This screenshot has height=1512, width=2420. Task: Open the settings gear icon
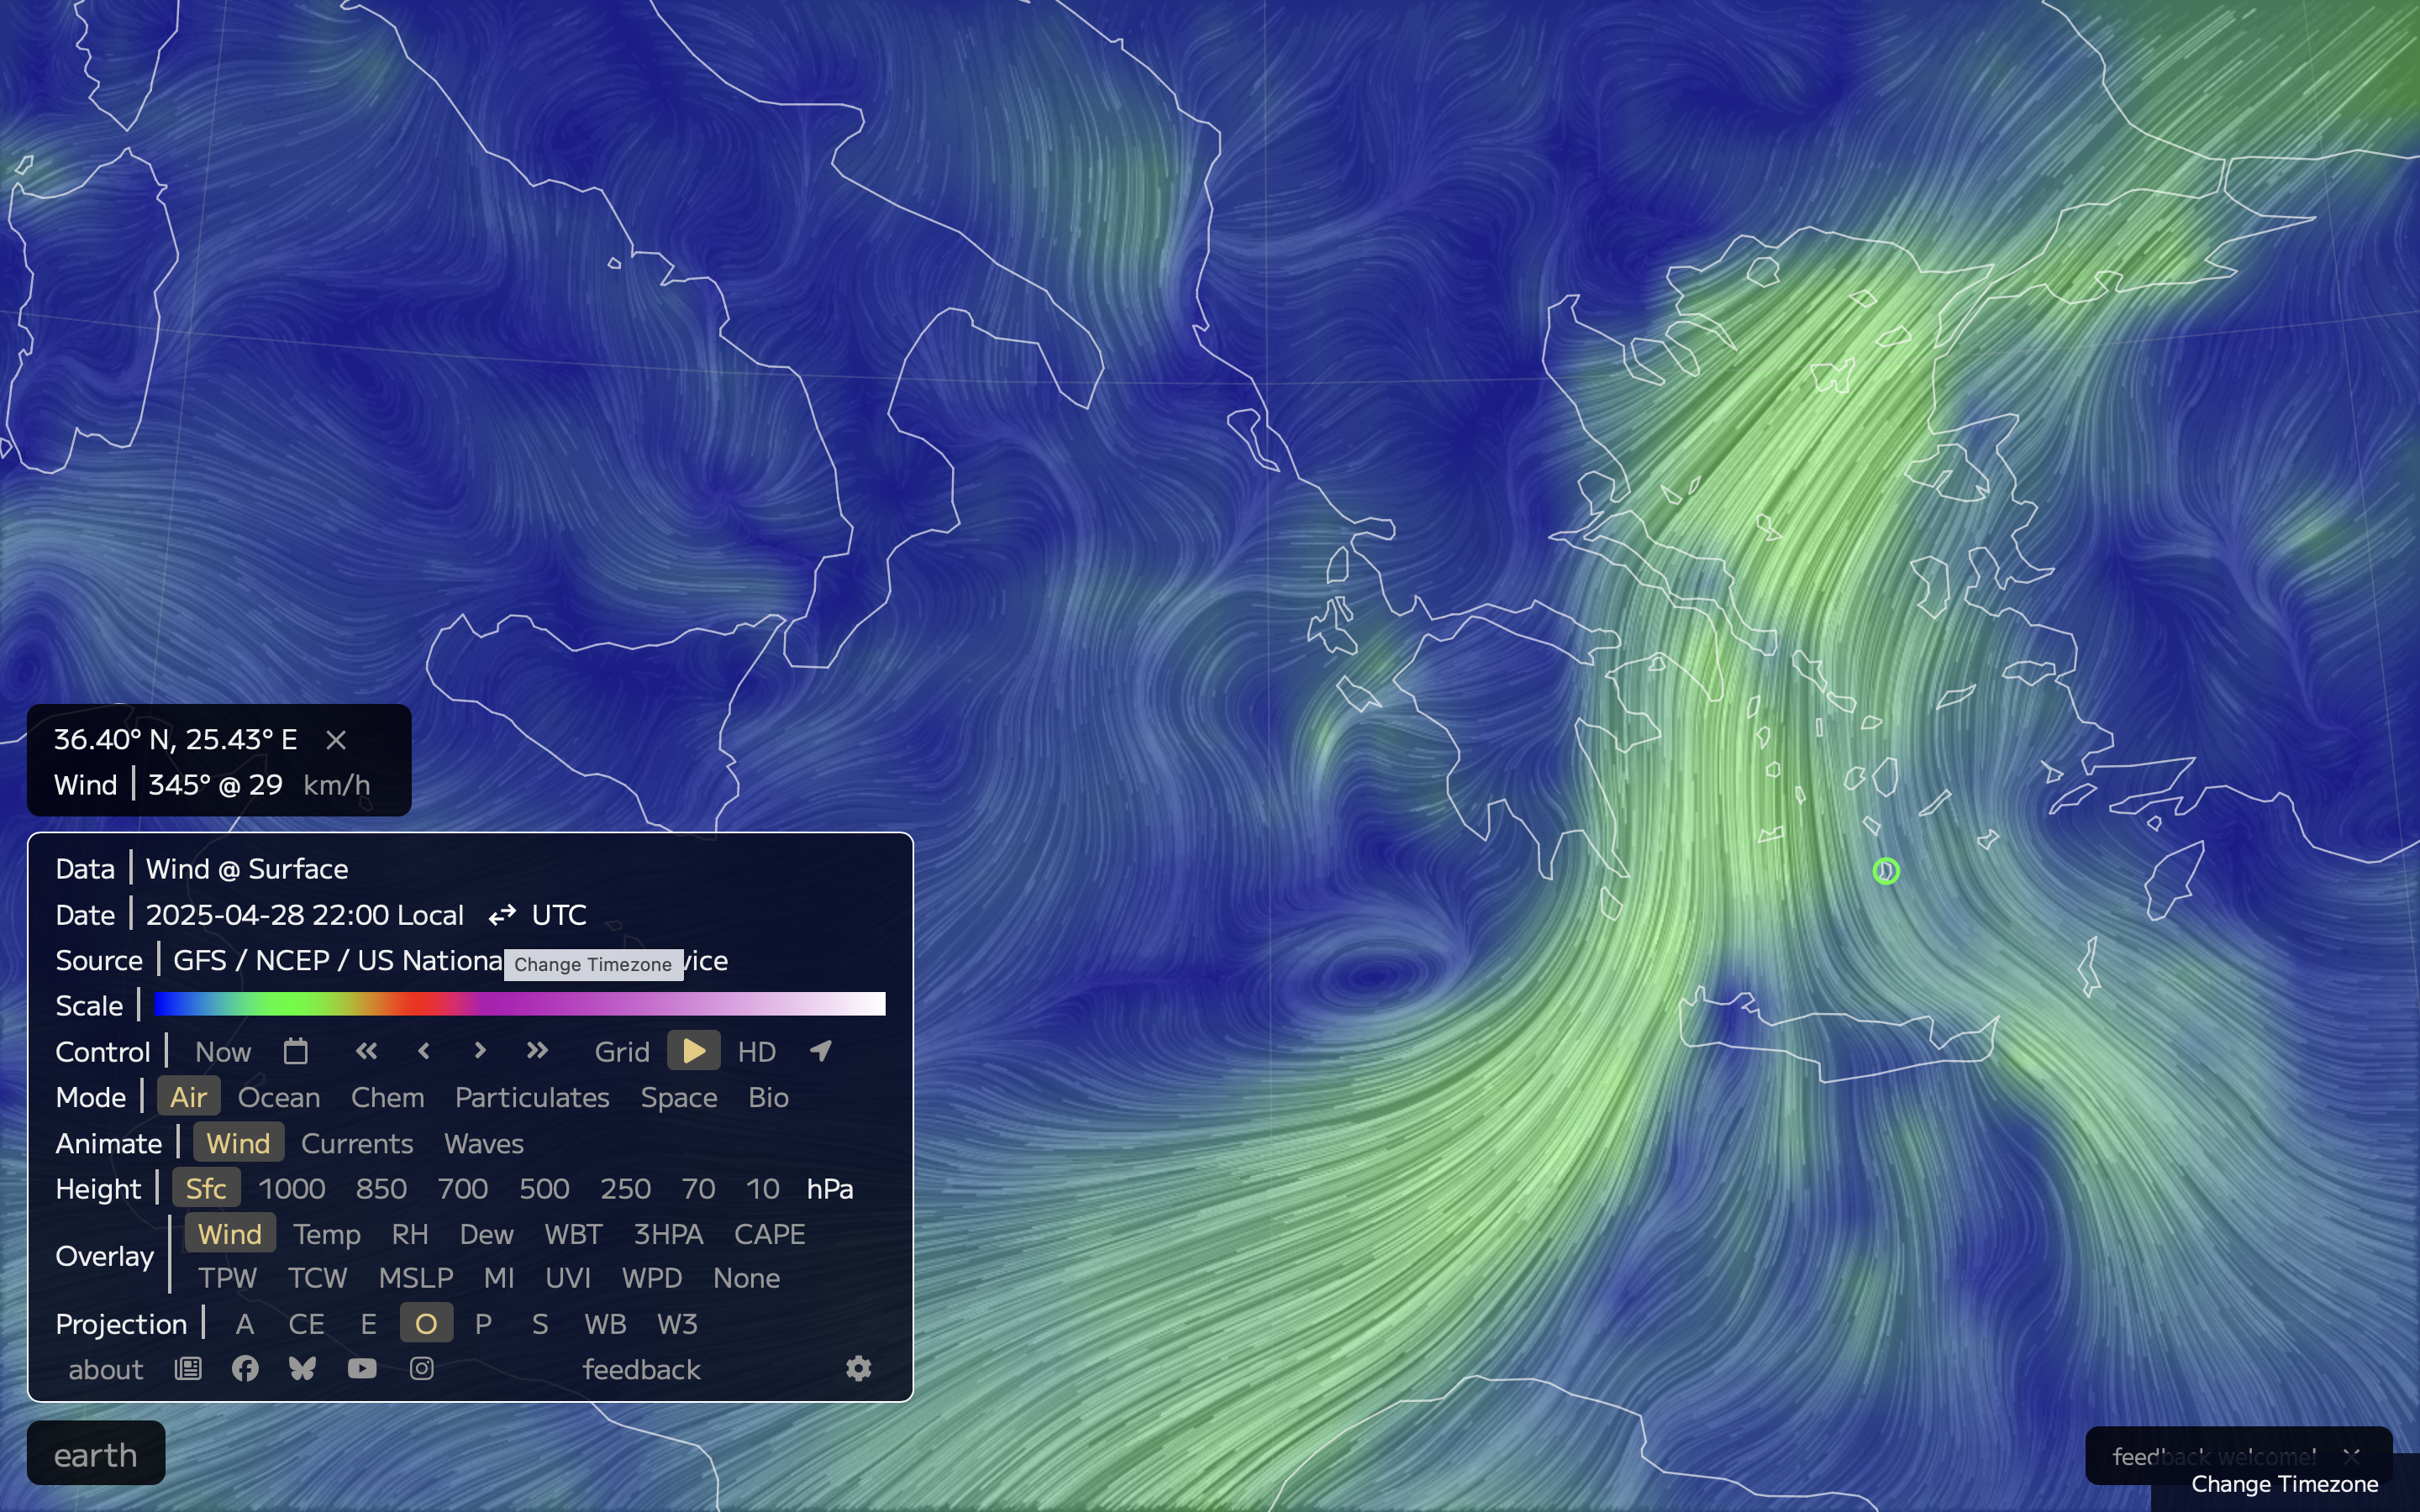pyautogui.click(x=858, y=1369)
